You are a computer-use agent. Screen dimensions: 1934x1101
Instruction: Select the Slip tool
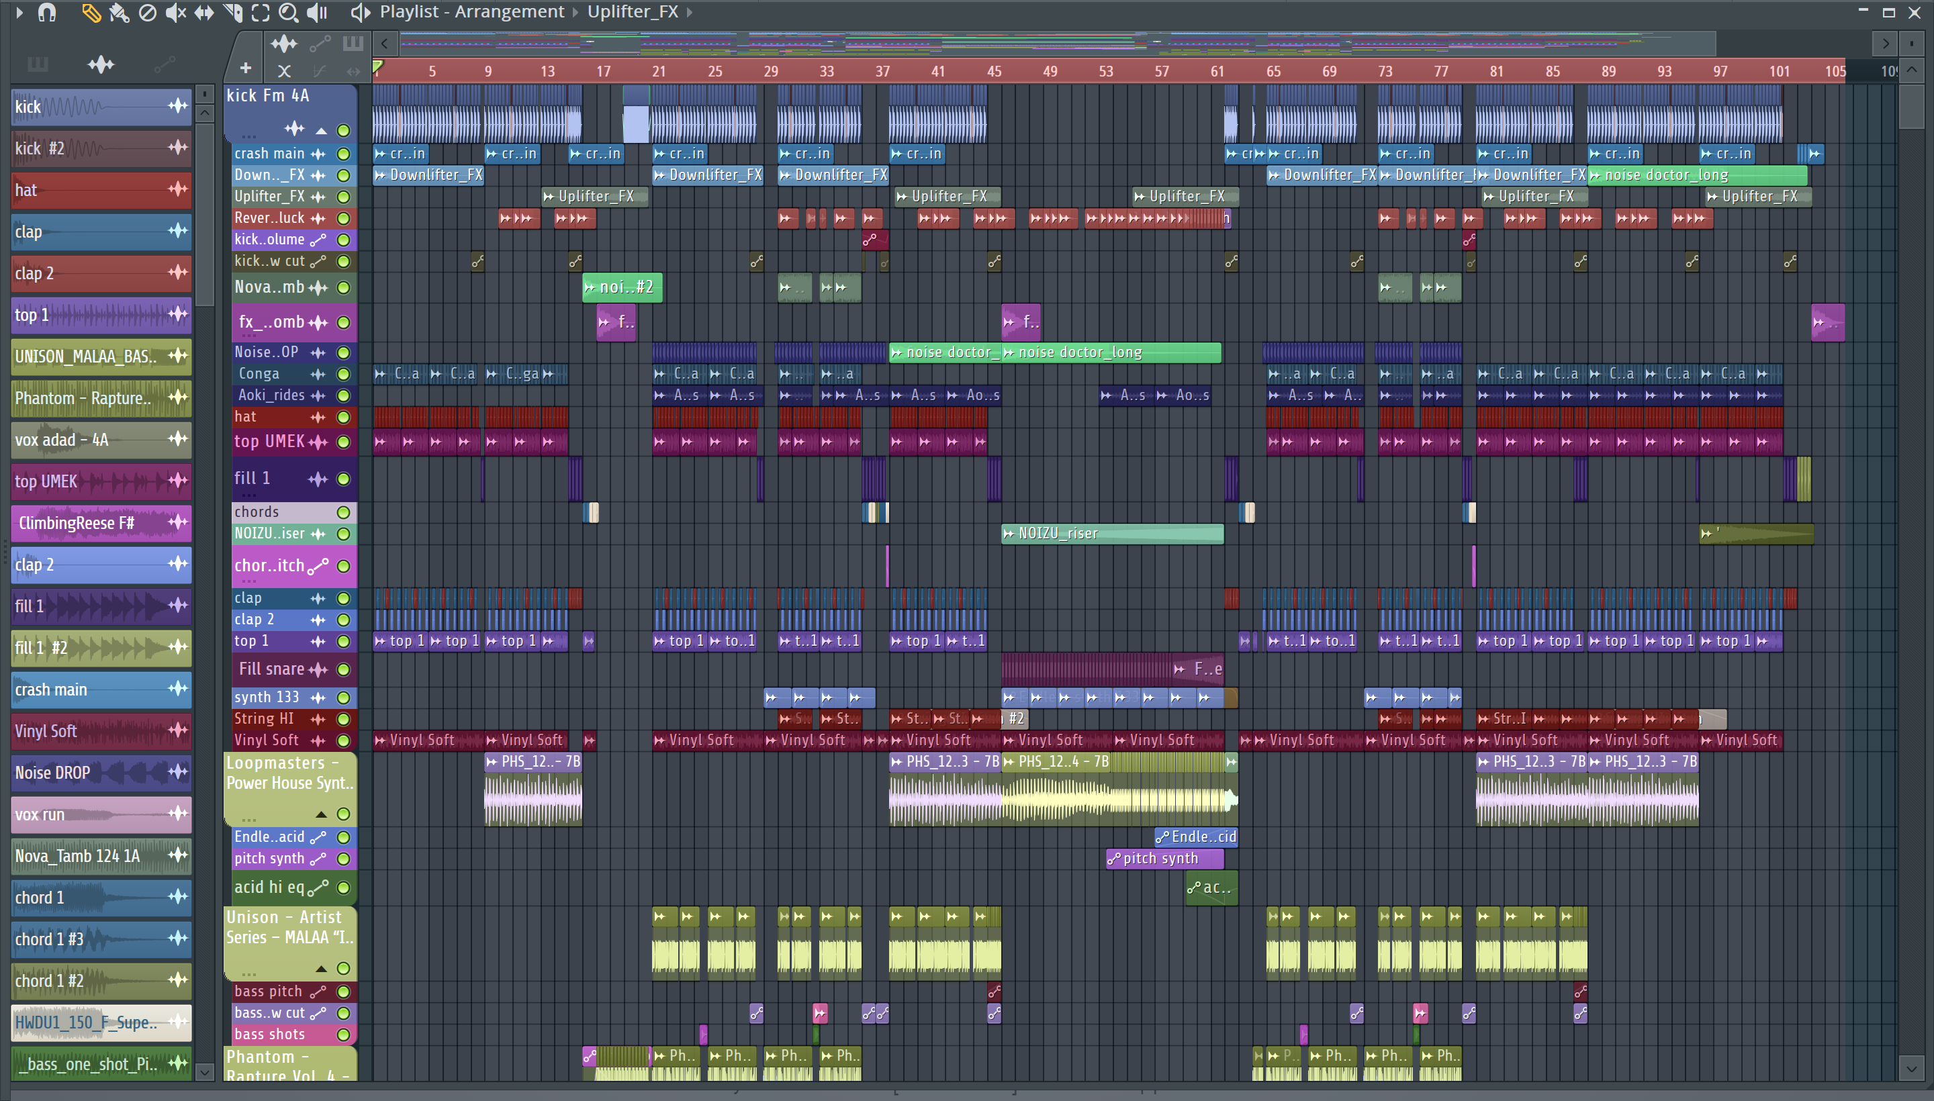pyautogui.click(x=204, y=12)
